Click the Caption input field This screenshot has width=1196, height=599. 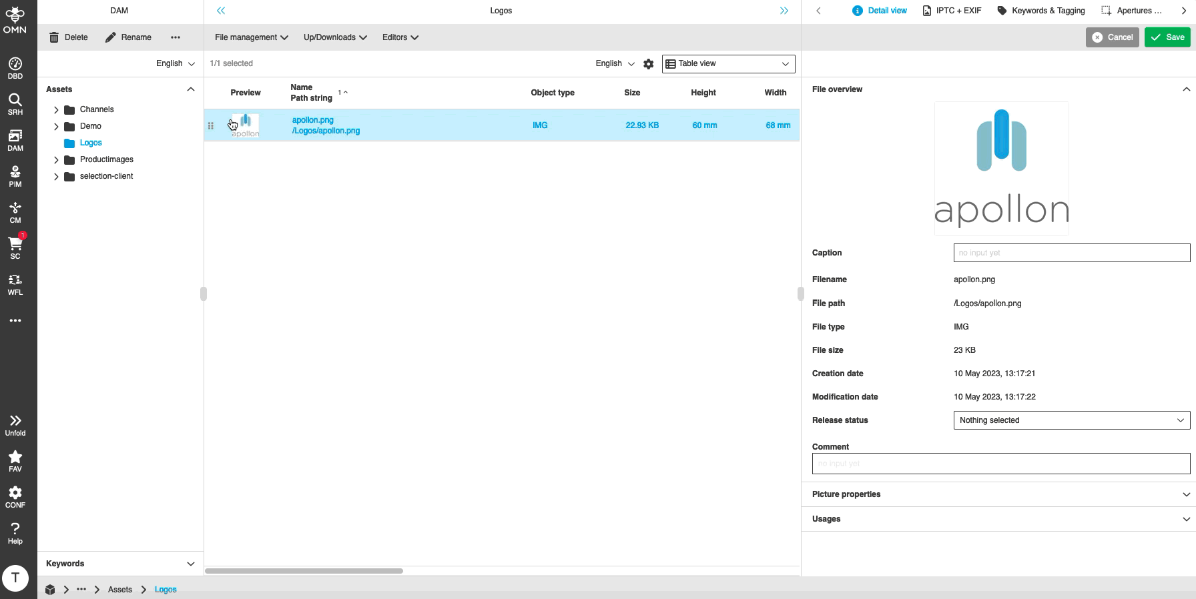[x=1071, y=253]
